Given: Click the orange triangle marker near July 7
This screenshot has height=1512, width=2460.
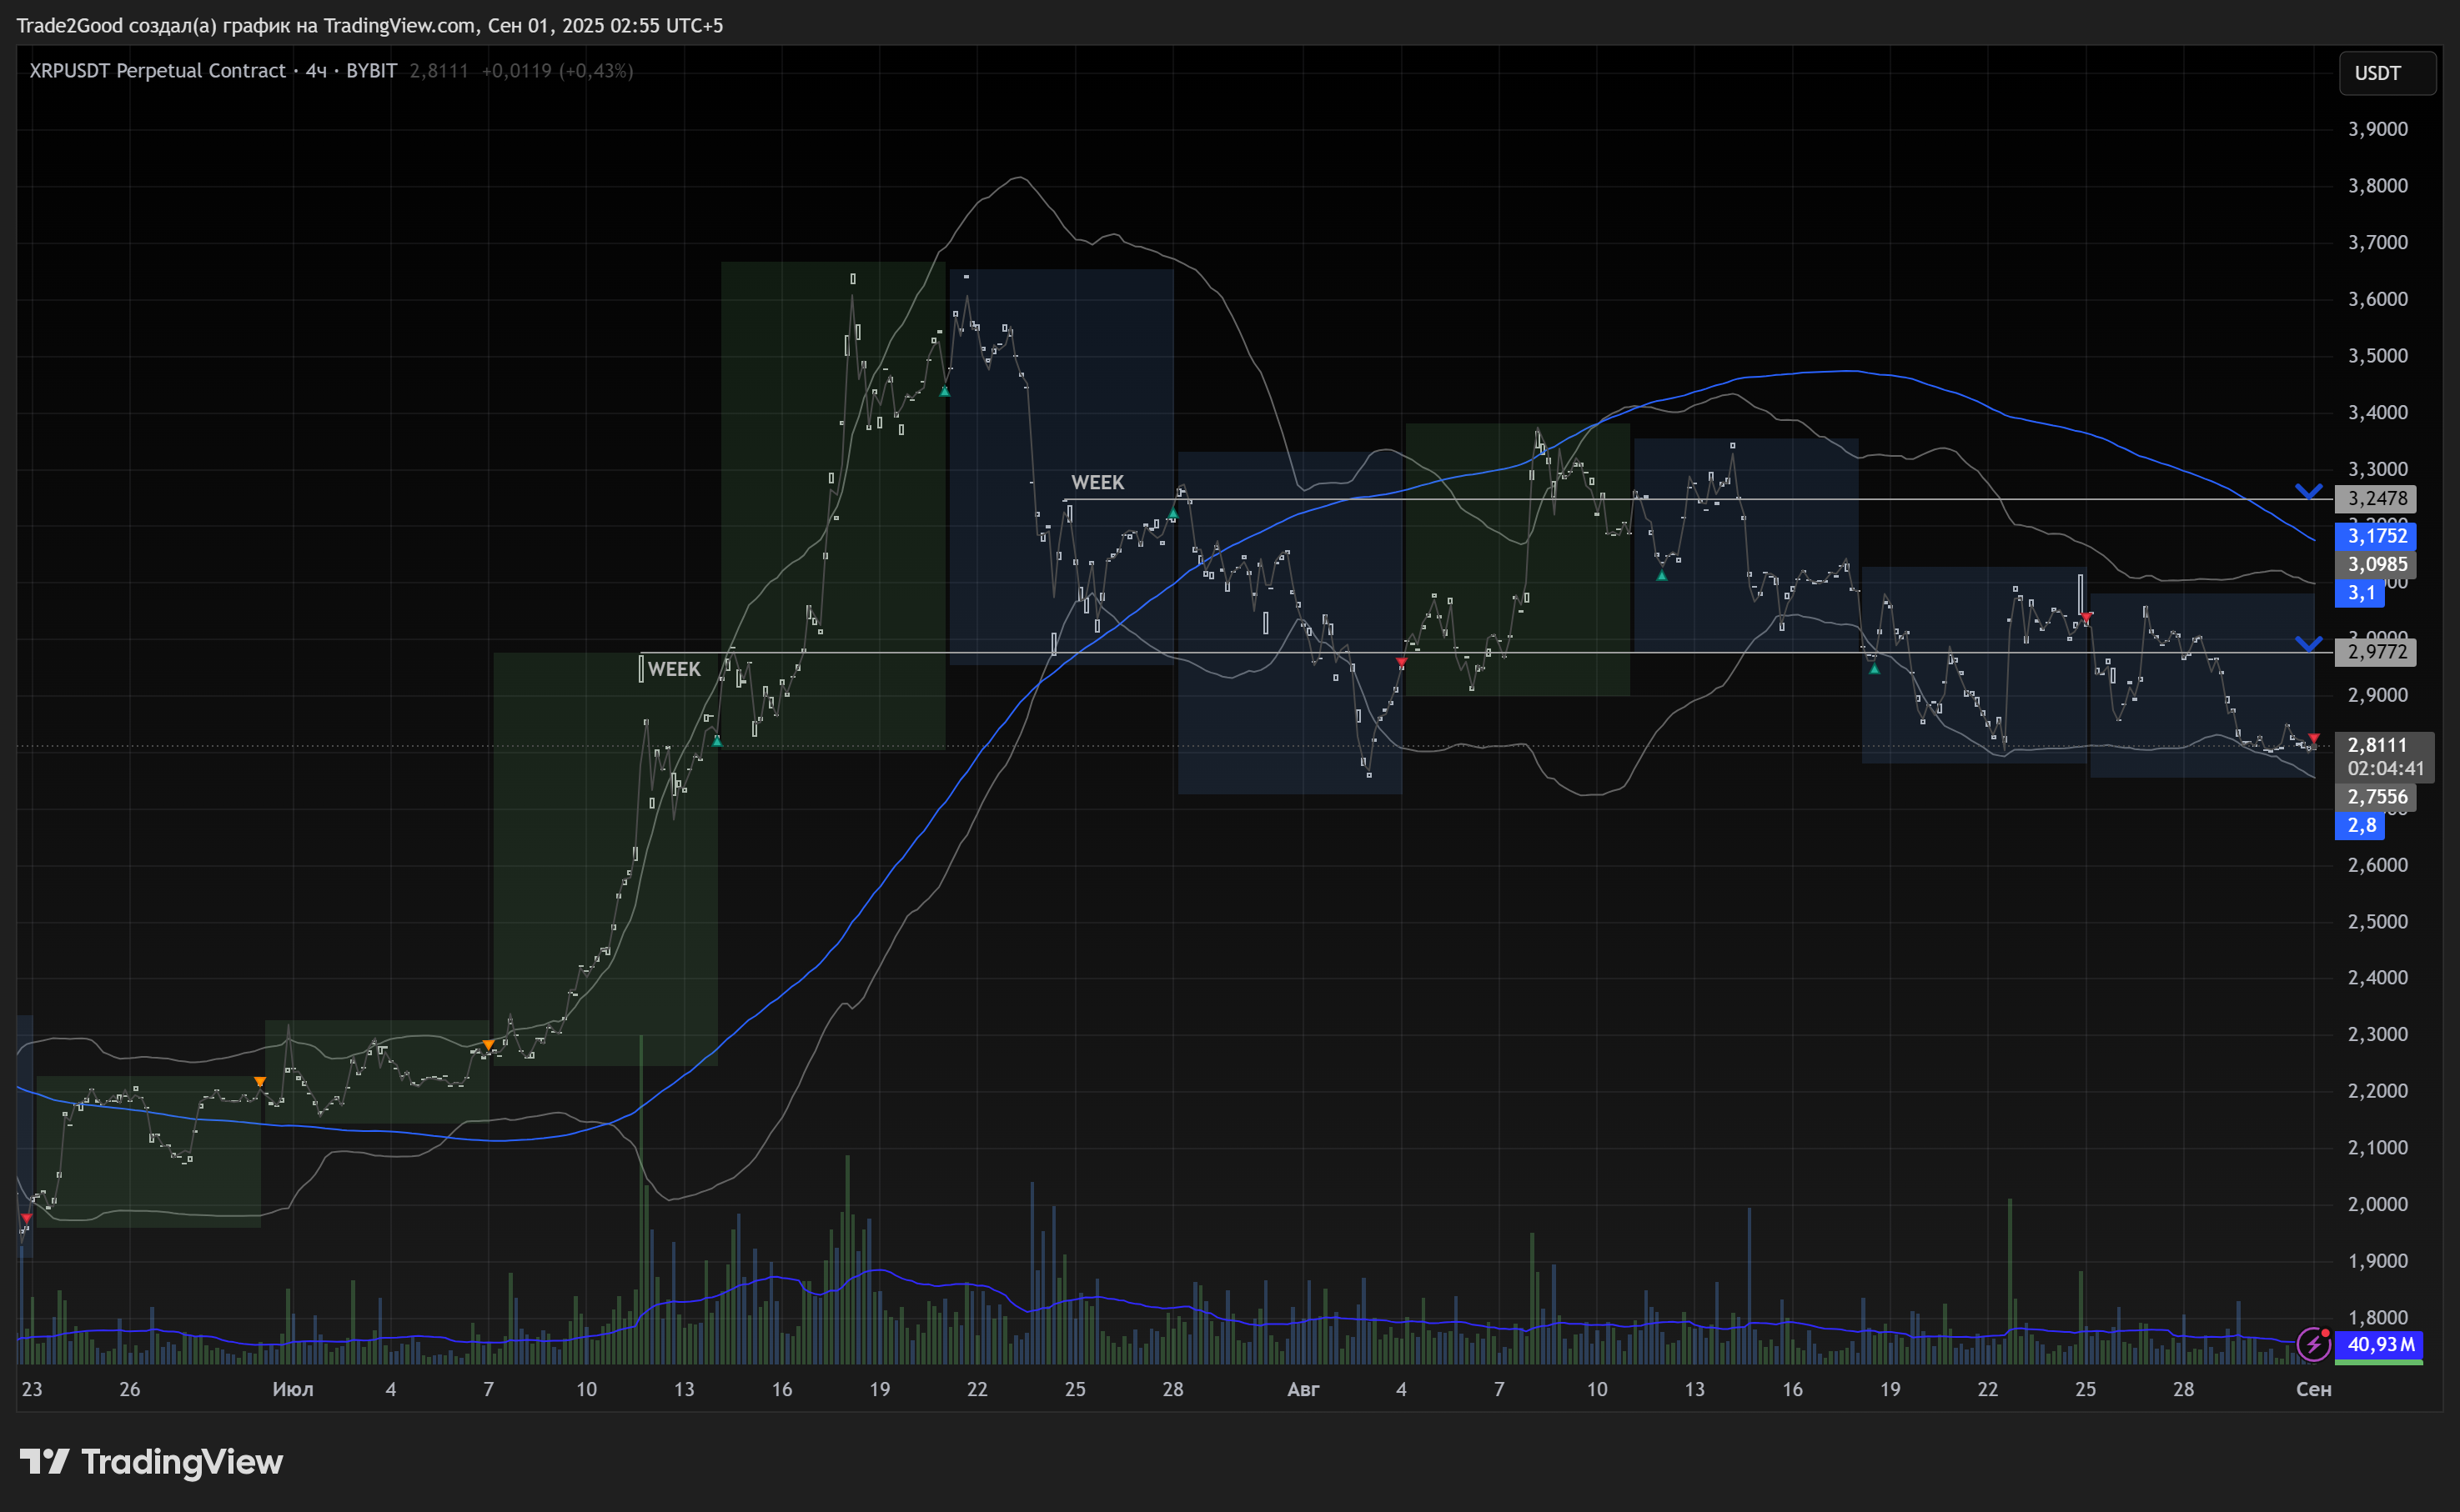Looking at the screenshot, I should coord(488,1045).
